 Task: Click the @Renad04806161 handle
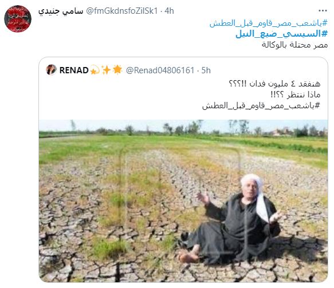(160, 70)
